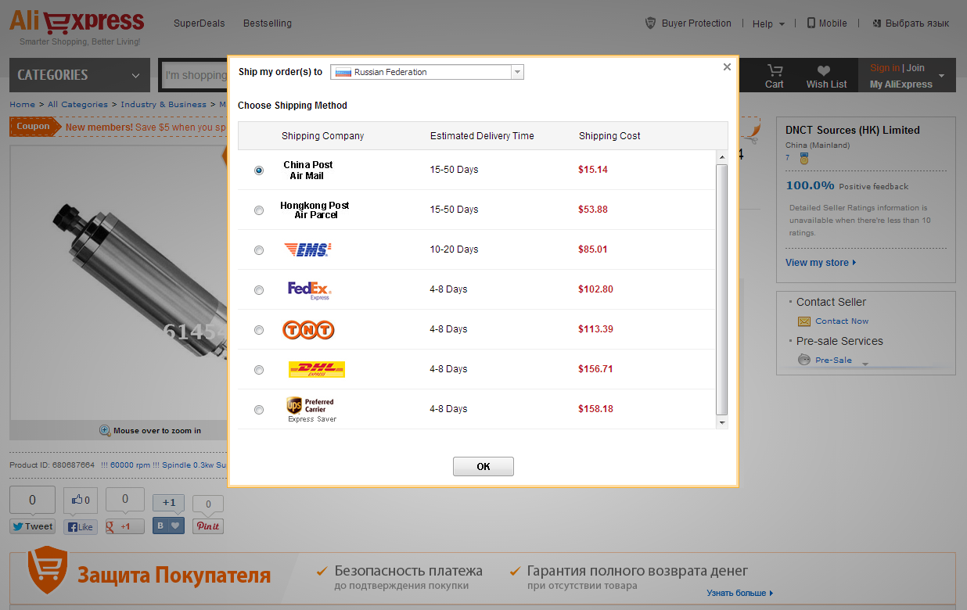Screen dimensions: 967x610
Task: Click Join link
Action: click(x=915, y=68)
